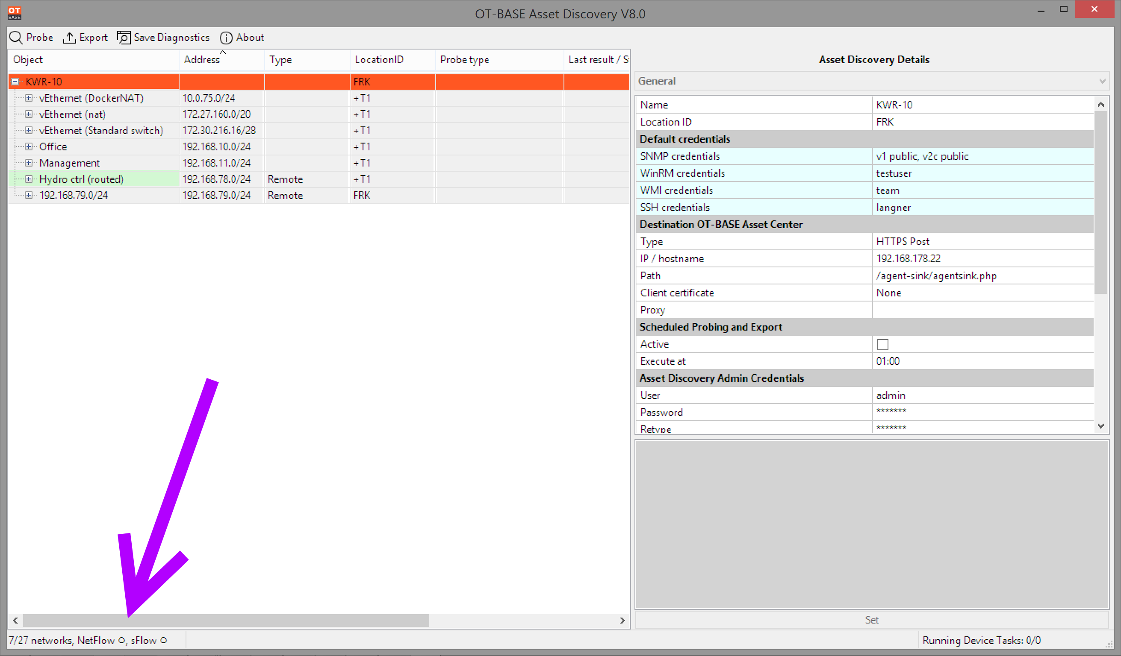This screenshot has height=656, width=1121.
Task: Select address 192.168.78.0/24 cell
Action: (x=221, y=179)
